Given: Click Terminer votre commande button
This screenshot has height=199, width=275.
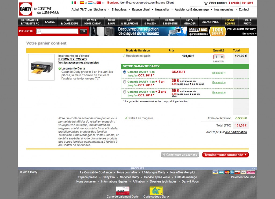Looking at the screenshot, I should click(225, 155).
